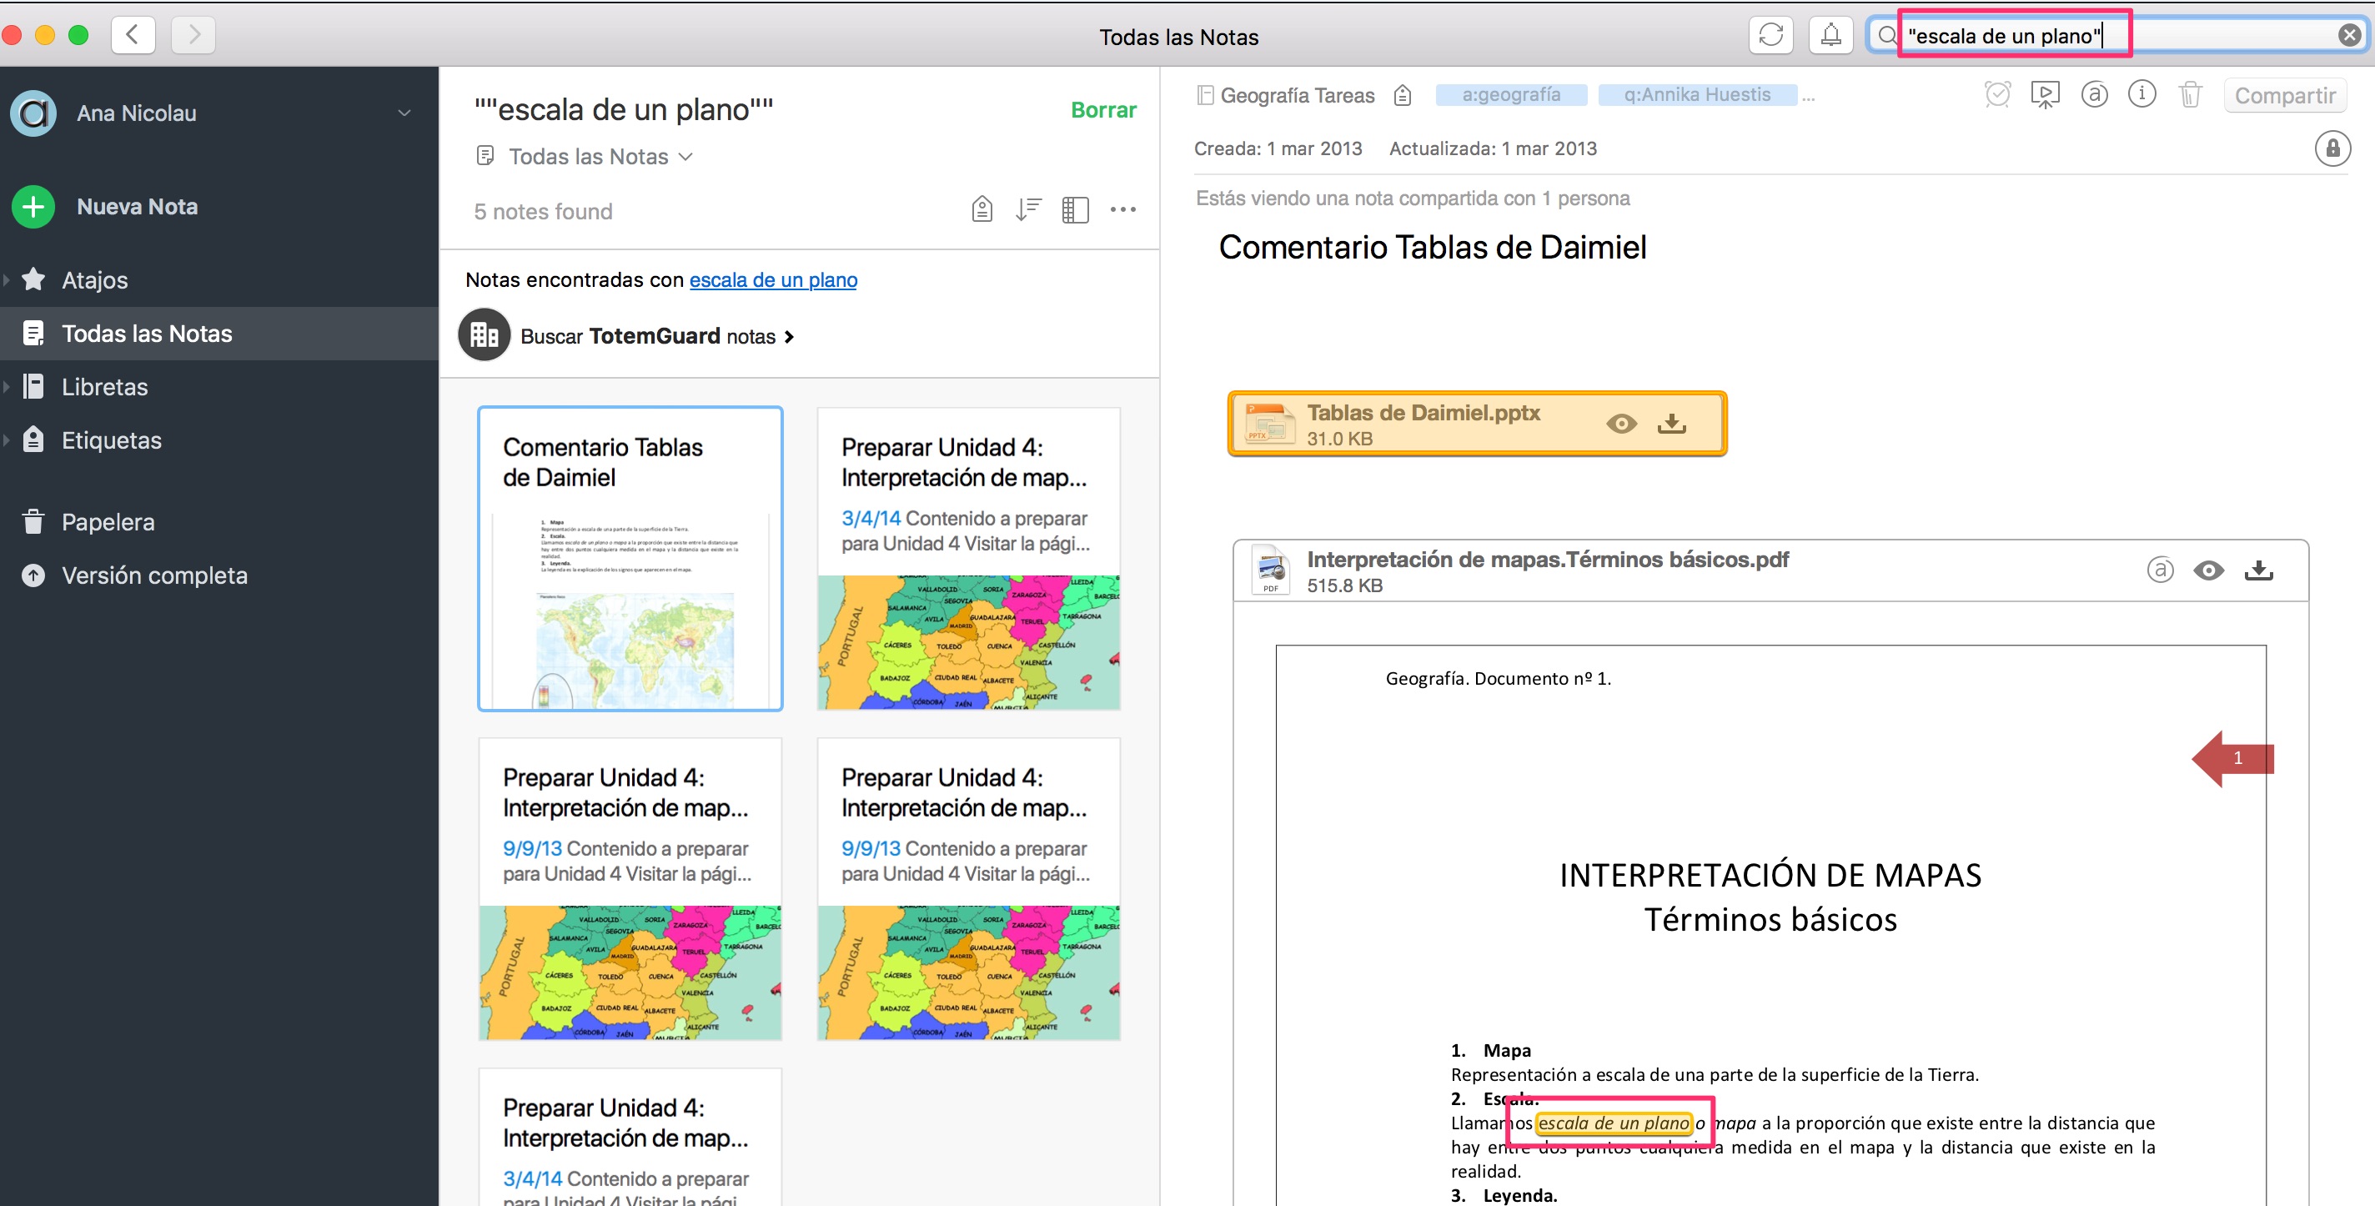Click the PPTX file icon
Screen dimensions: 2375x1206
click(x=1271, y=423)
